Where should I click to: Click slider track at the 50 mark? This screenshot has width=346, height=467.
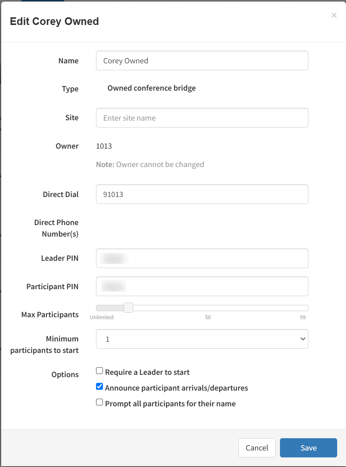(x=208, y=308)
